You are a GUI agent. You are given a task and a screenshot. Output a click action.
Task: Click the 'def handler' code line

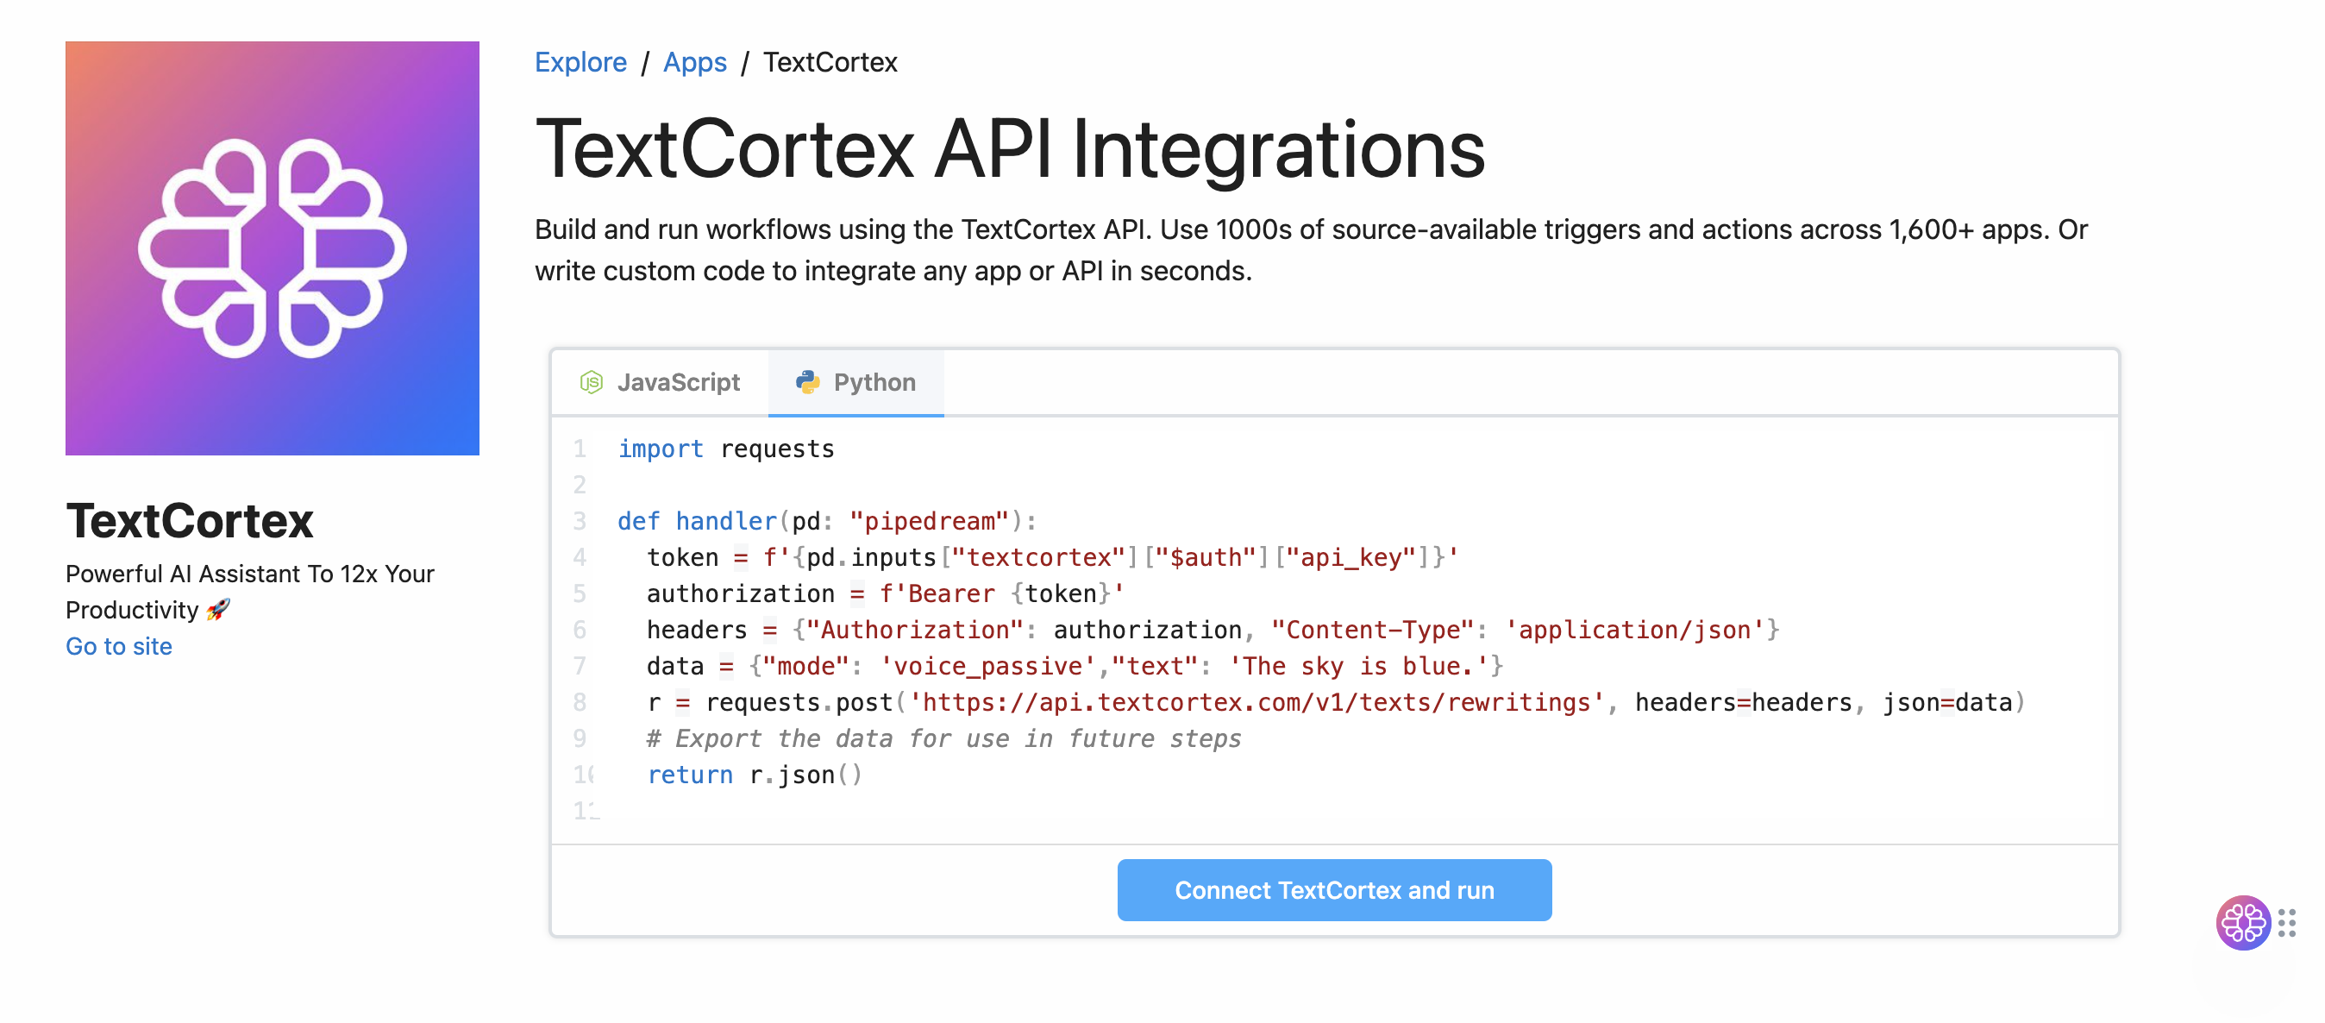coord(827,521)
